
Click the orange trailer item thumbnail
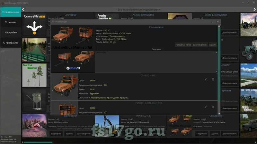point(65,108)
